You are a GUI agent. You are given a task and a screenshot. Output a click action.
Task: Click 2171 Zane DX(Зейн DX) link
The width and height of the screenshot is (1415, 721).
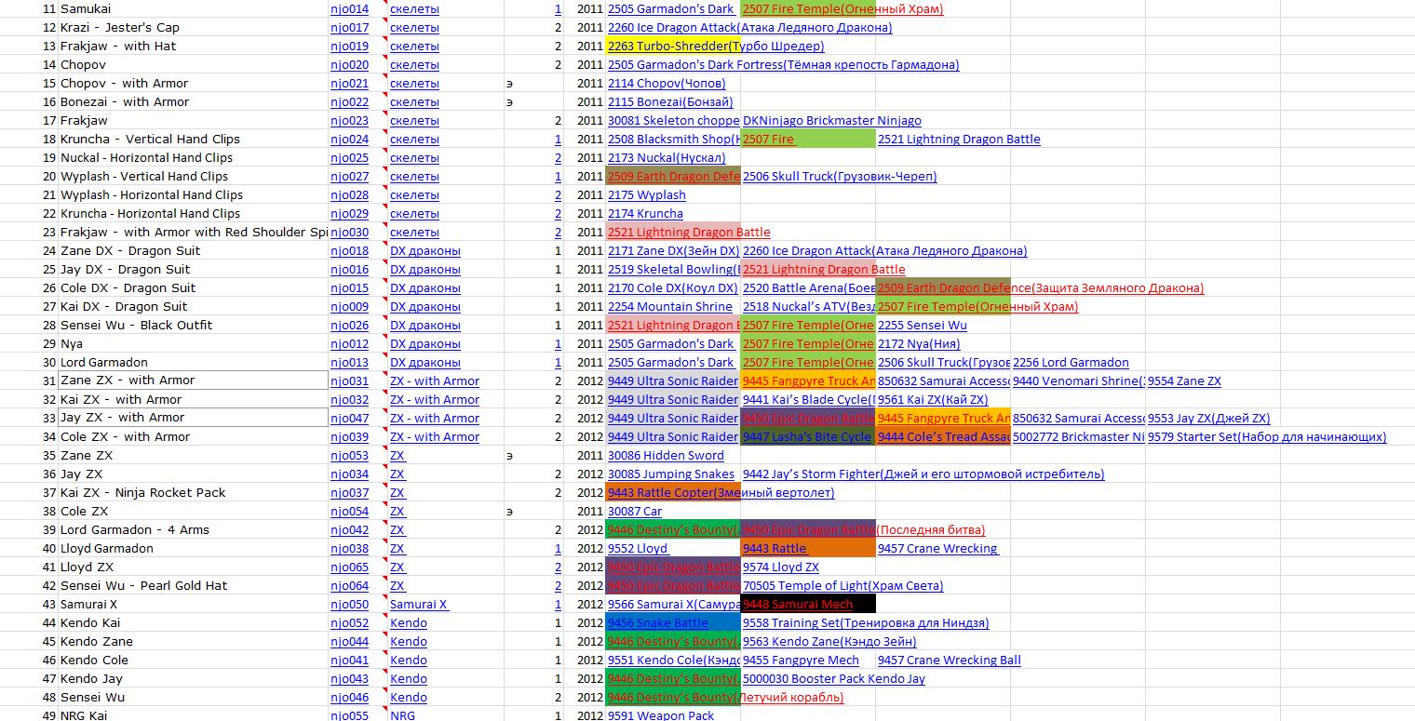(x=673, y=251)
